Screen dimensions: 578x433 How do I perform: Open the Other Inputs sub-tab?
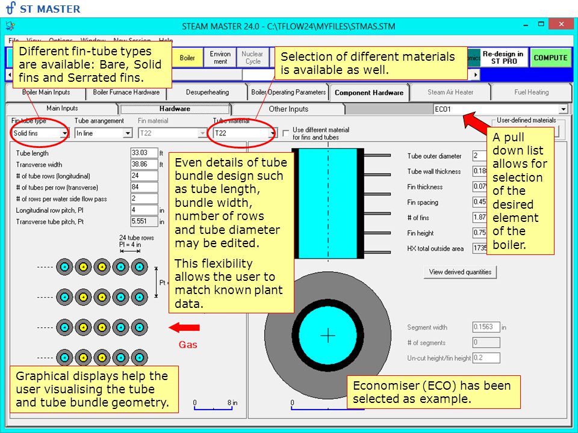point(288,109)
